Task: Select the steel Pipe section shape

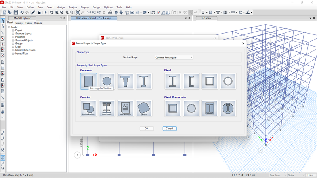Action: [228, 81]
